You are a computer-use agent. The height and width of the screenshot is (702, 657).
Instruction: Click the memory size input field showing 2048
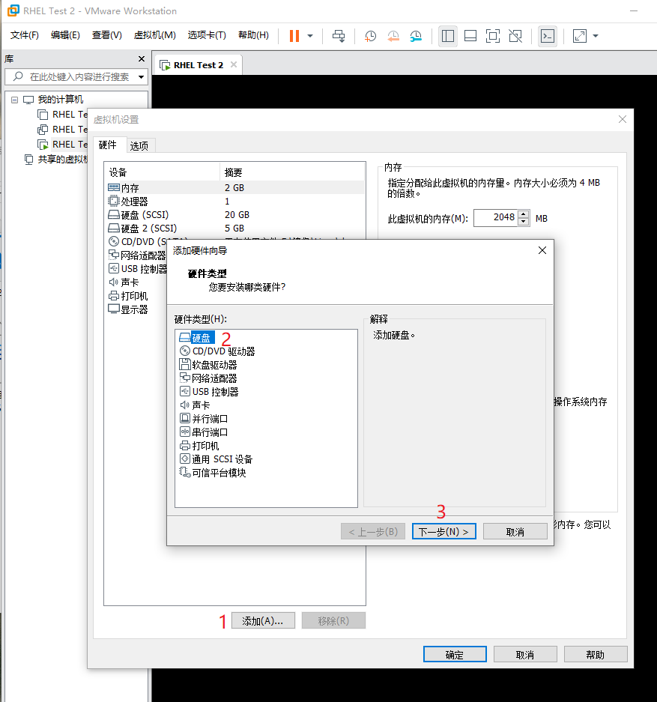click(x=495, y=218)
